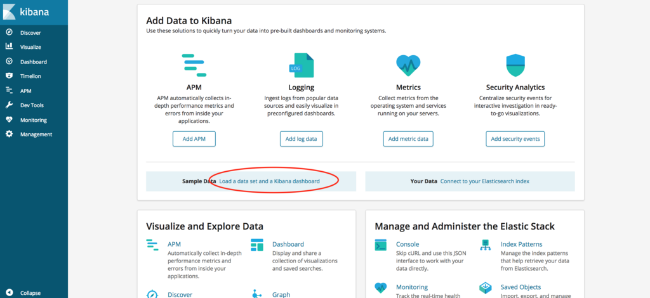The height and width of the screenshot is (298, 650).
Task: Select the APM label in the sidebar menu
Action: point(25,91)
